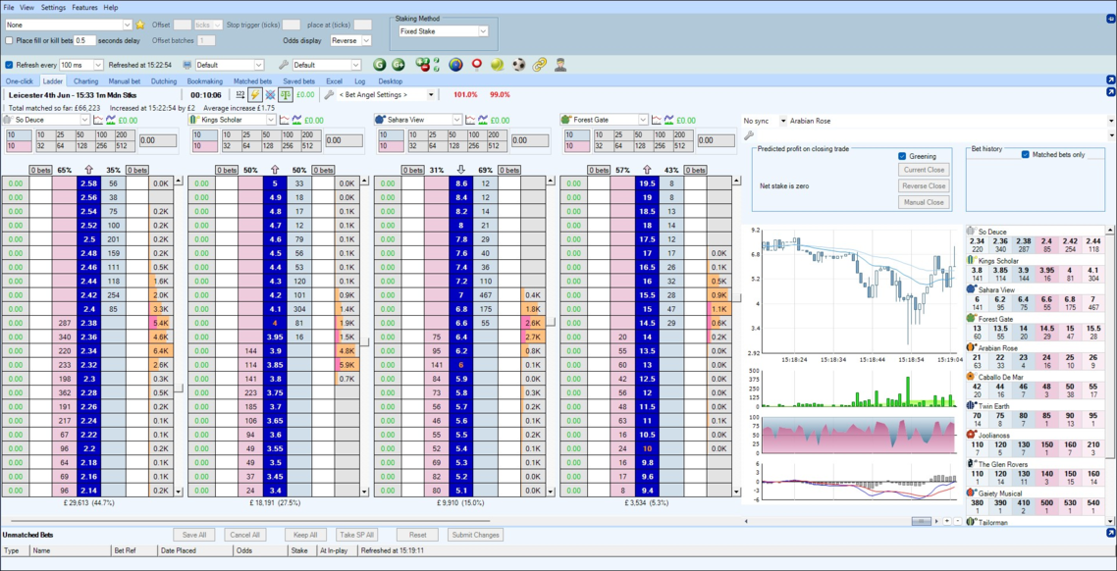
Task: Click the Keep All button
Action: (x=305, y=535)
